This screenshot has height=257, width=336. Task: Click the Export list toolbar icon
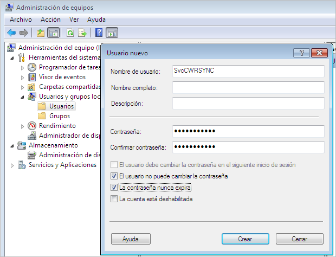tap(82, 33)
